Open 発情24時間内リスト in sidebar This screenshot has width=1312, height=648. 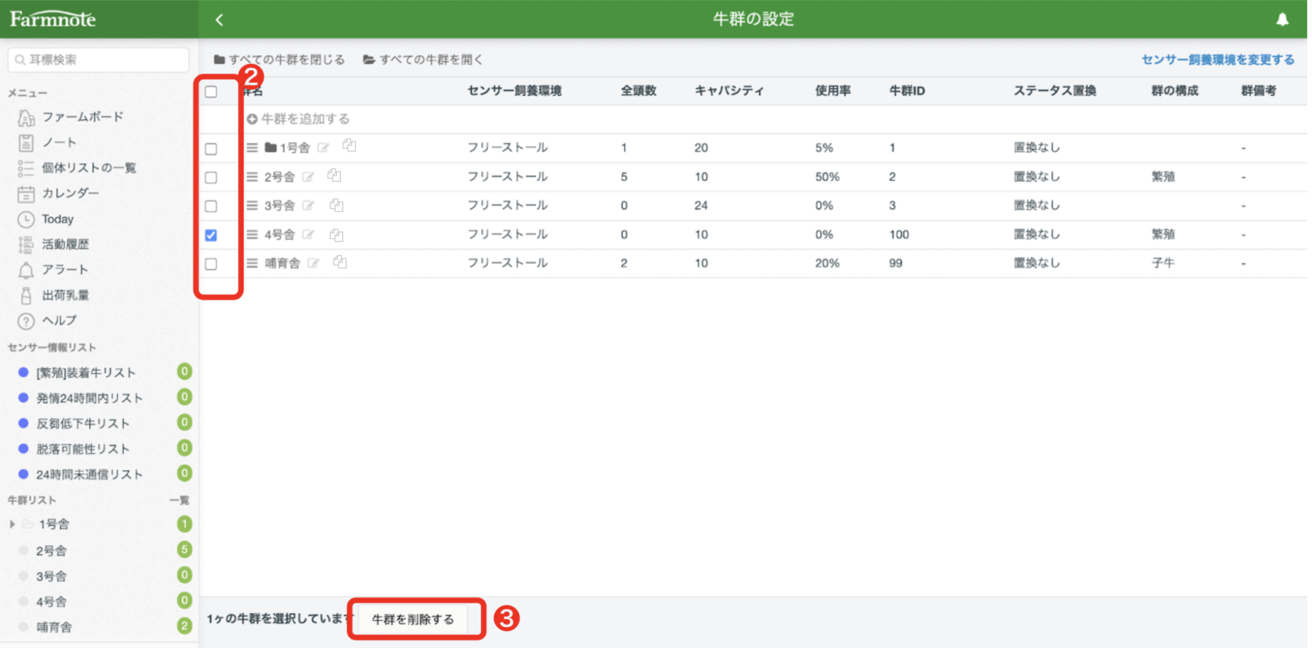89,398
